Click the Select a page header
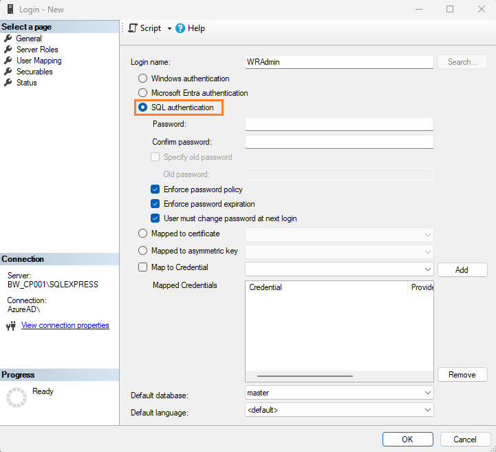This screenshot has width=496, height=452. pos(59,27)
